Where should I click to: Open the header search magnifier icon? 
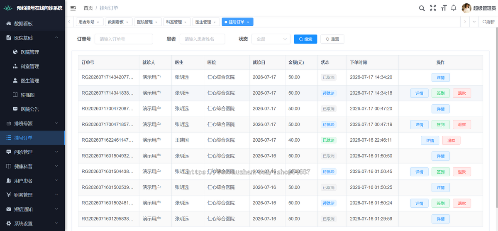[422, 8]
